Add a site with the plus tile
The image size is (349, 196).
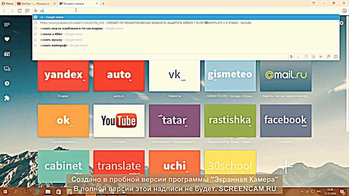pyautogui.click(x=286, y=166)
